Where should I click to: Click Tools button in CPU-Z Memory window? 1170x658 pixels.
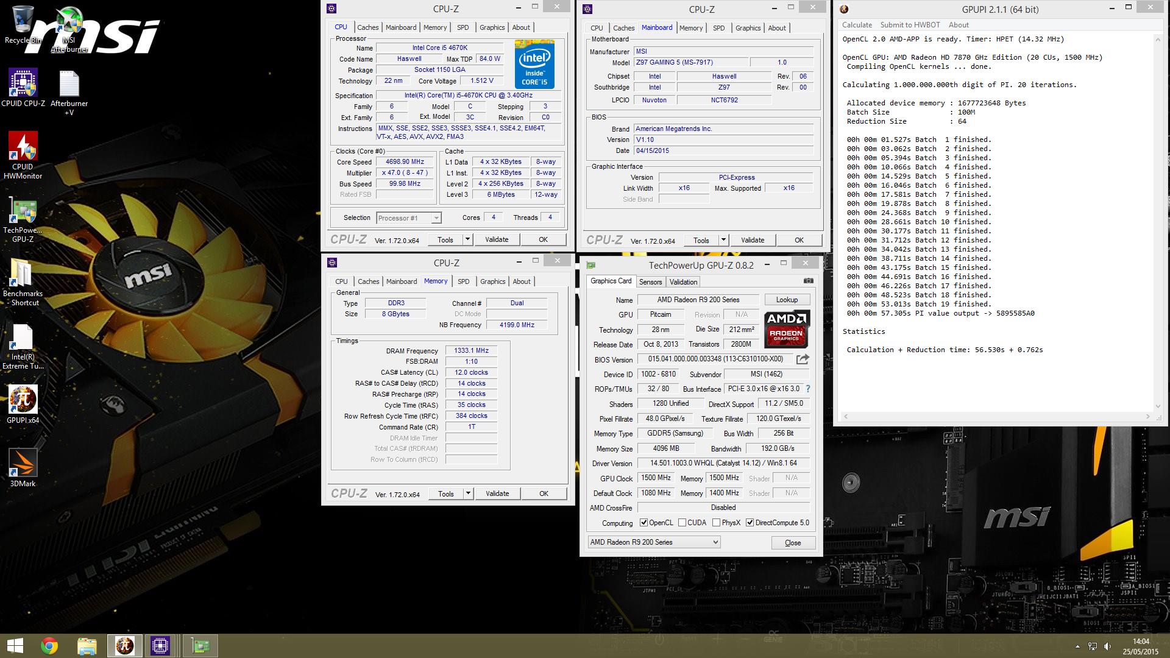446,494
